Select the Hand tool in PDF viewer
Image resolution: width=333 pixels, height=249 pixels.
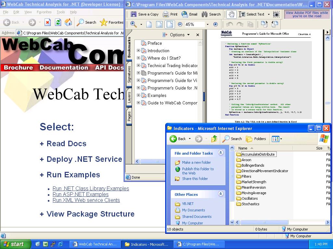(x=232, y=14)
